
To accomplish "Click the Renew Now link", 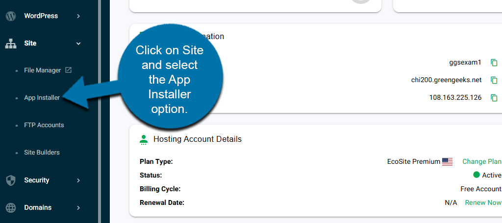I will (x=483, y=202).
